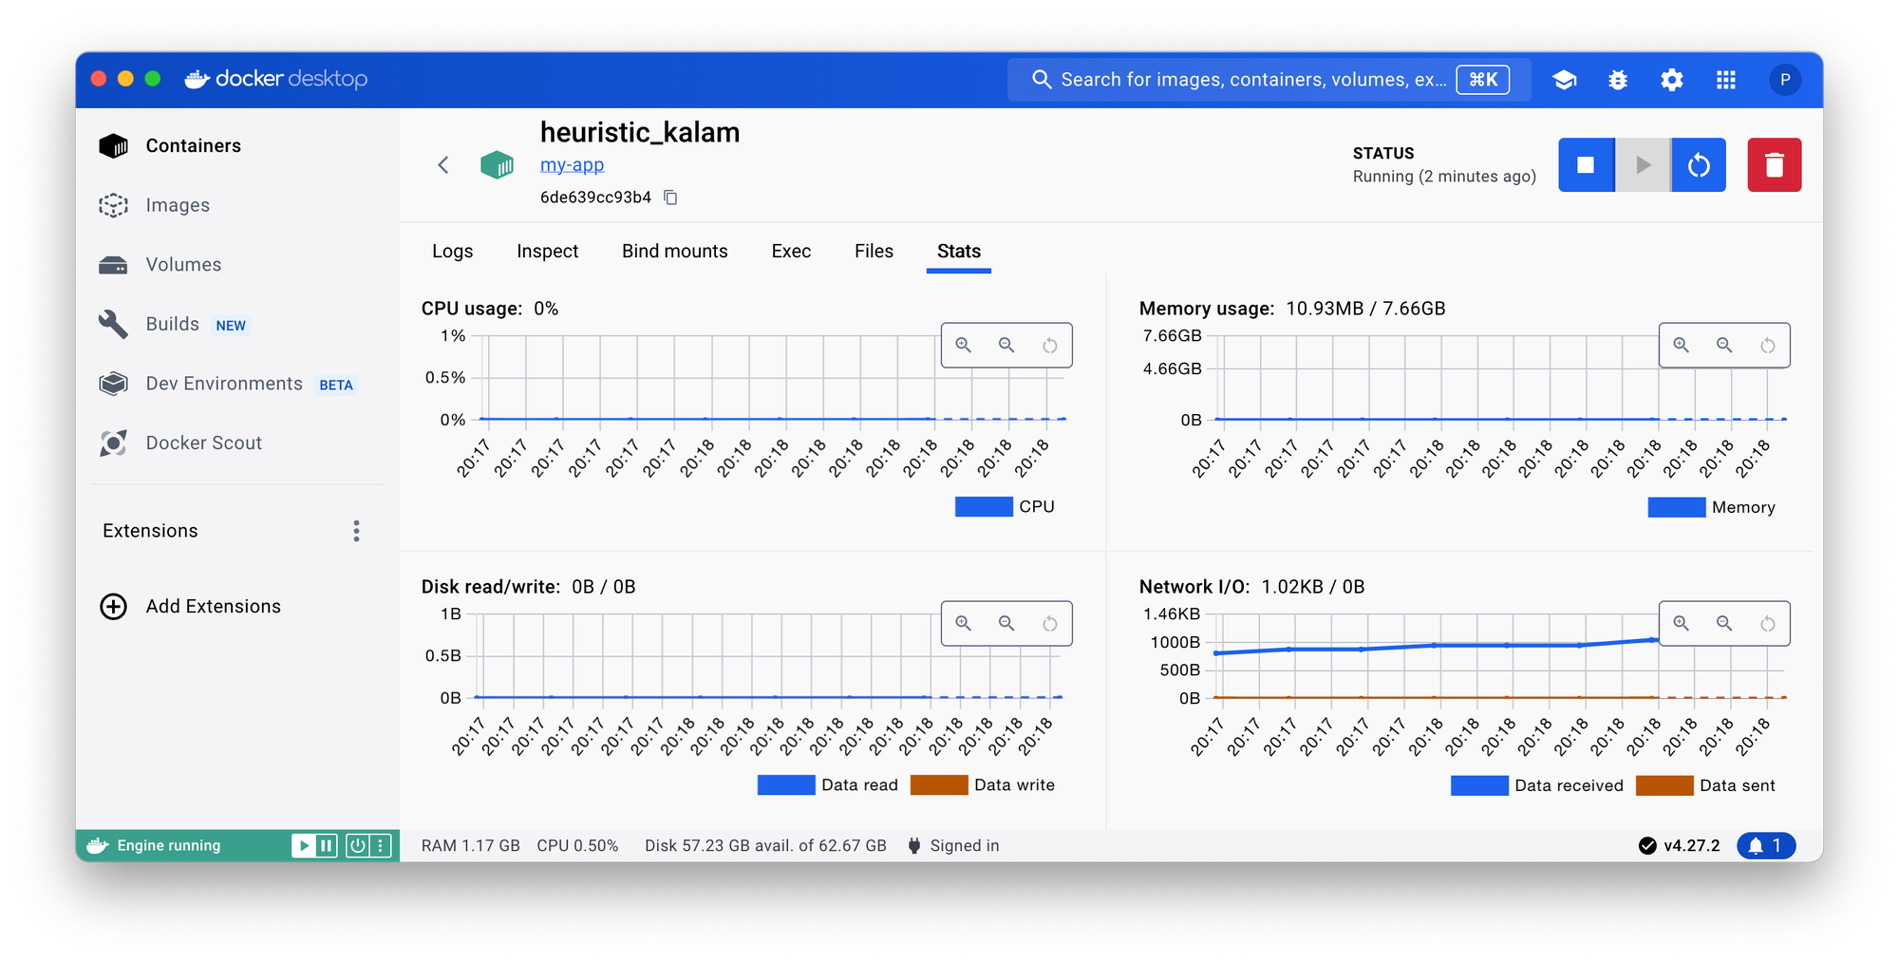Reset zoom on the Network I/O chart
The image size is (1899, 962).
click(x=1767, y=624)
